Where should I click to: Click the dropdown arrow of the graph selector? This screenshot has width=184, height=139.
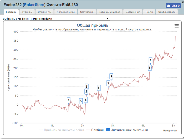[x=108, y=19]
